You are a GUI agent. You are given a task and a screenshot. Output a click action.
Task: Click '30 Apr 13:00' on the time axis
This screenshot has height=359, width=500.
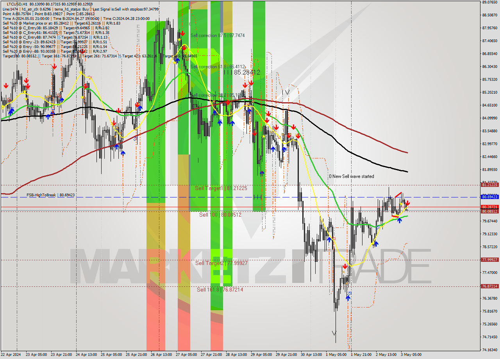pos(311,355)
